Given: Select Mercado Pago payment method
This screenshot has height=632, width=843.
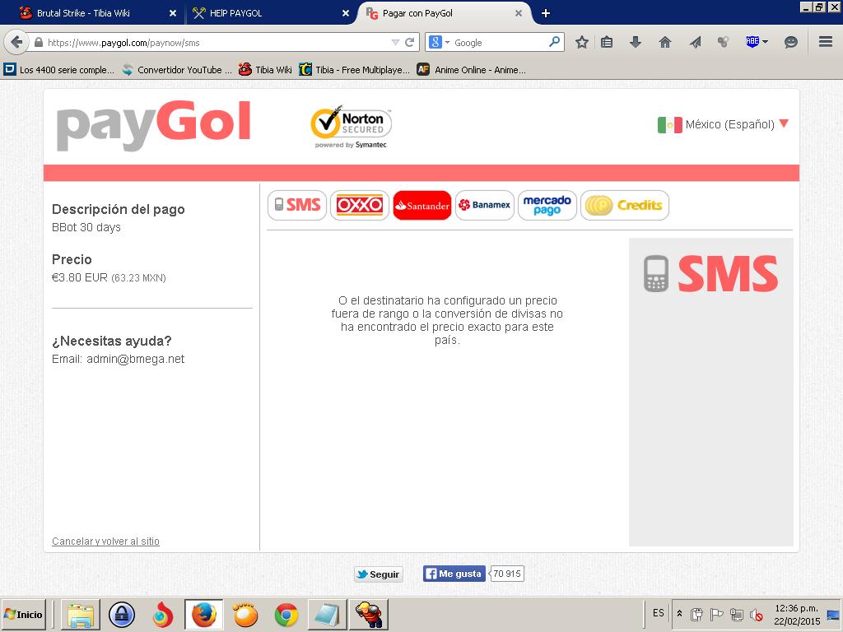Looking at the screenshot, I should point(547,205).
